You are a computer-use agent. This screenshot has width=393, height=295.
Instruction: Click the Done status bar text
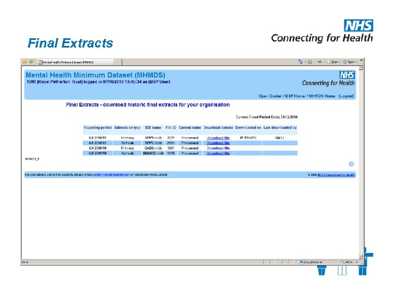pyautogui.click(x=25, y=262)
